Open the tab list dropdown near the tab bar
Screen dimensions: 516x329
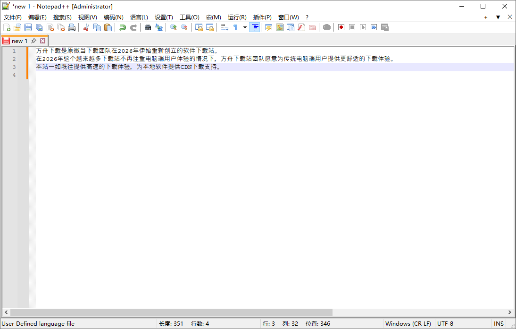tap(499, 17)
